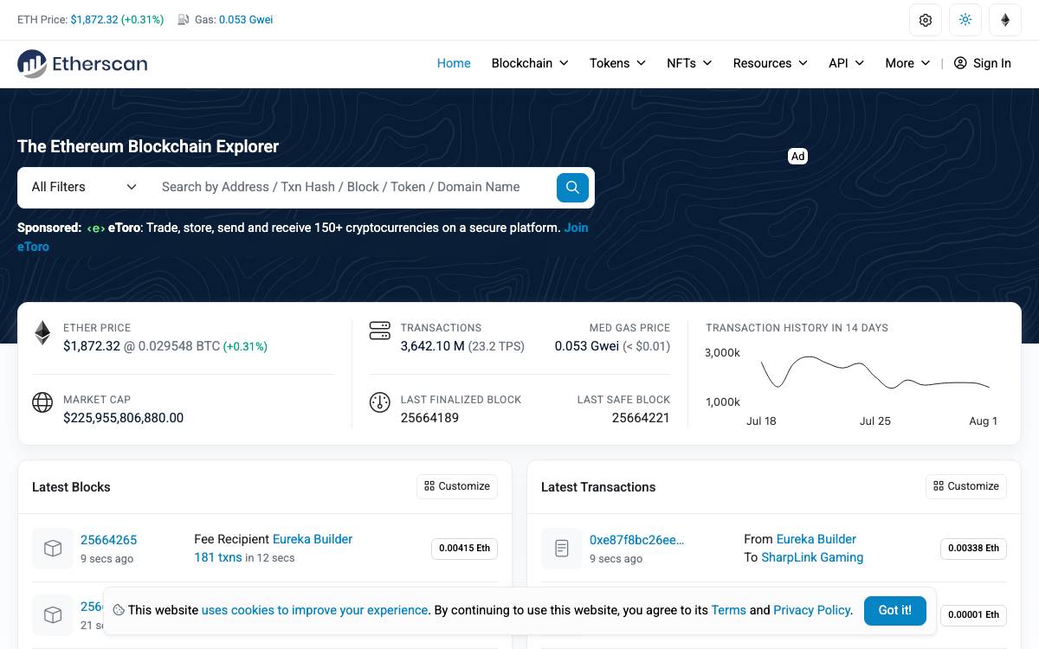Image resolution: width=1039 pixels, height=649 pixels.
Task: Click the gas pump icon in top bar
Action: point(184,19)
